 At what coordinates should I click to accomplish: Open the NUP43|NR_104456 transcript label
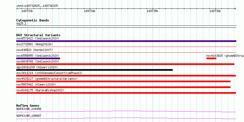coord(29,109)
